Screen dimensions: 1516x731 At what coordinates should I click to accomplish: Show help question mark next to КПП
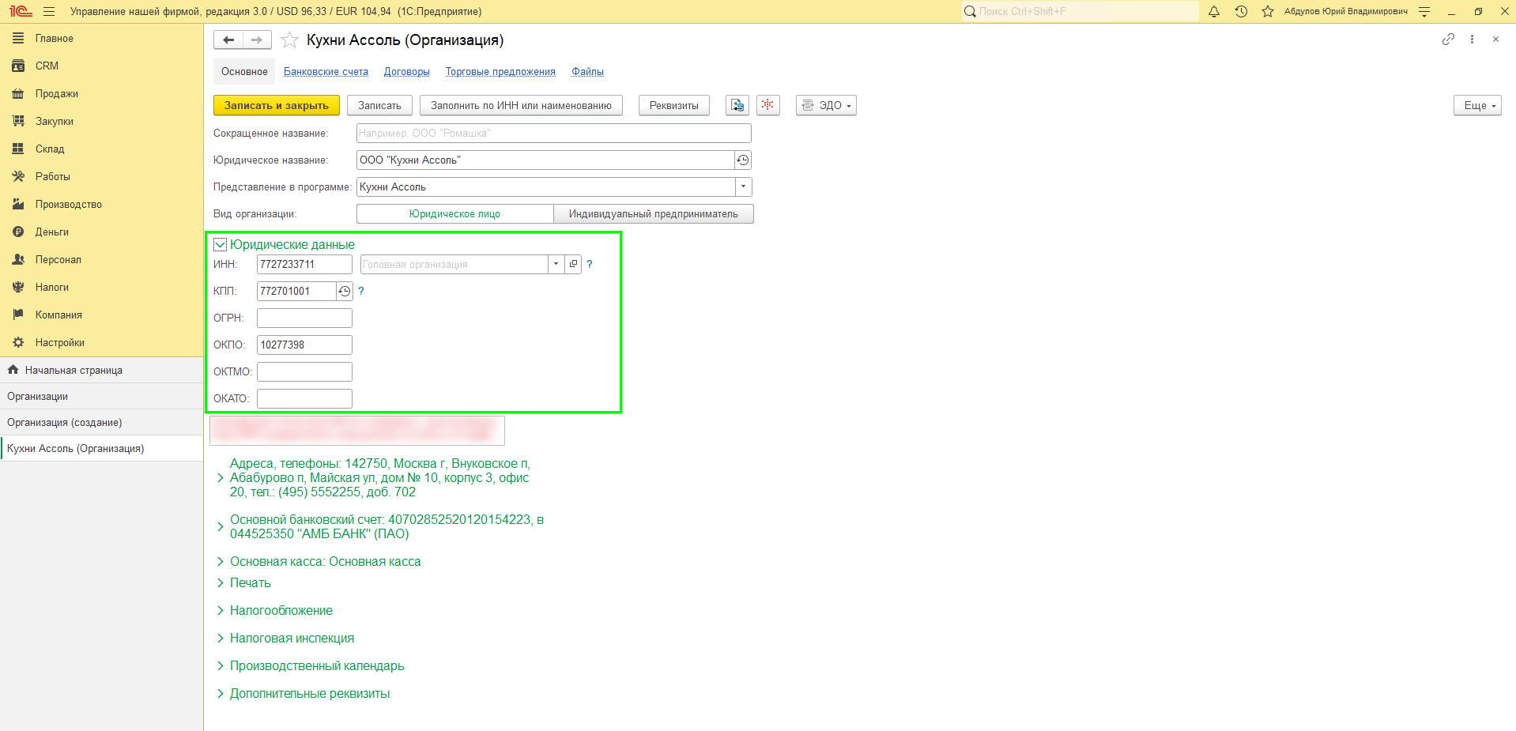click(x=361, y=292)
